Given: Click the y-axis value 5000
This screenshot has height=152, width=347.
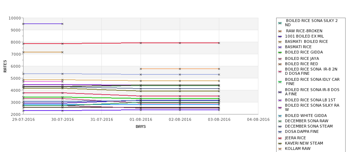Looking at the screenshot, I should 16,78.
